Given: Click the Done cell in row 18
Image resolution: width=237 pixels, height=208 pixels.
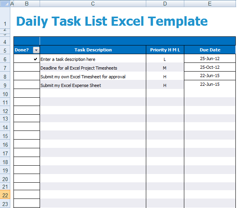Looking at the screenshot, I should click(27, 161).
